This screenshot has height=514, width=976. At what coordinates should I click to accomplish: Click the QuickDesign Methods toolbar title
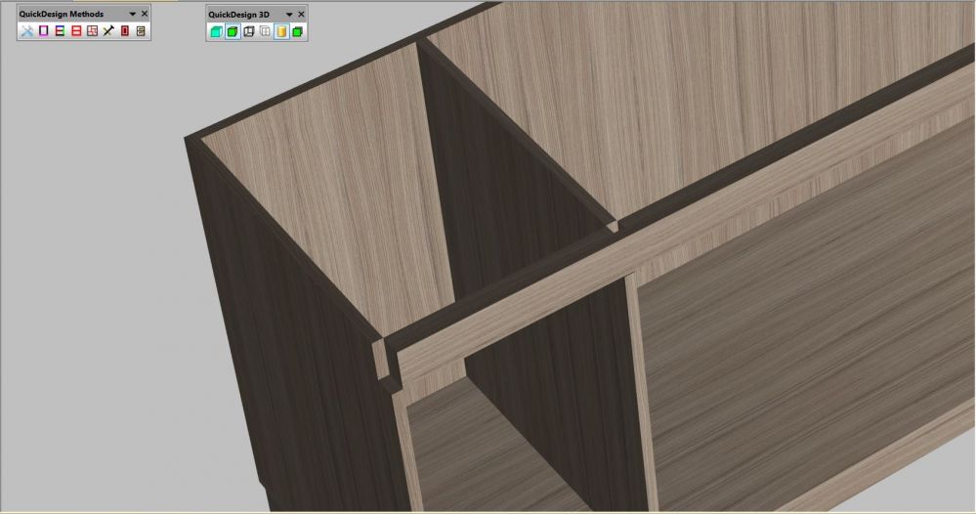coord(62,14)
